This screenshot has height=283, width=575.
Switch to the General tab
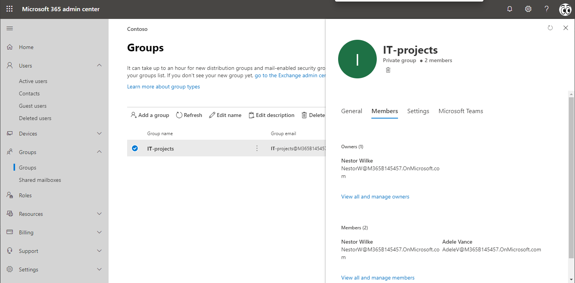click(352, 111)
